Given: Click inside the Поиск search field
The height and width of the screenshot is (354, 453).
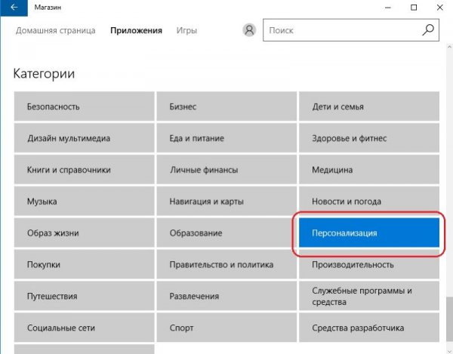Looking at the screenshot, I should pos(340,31).
